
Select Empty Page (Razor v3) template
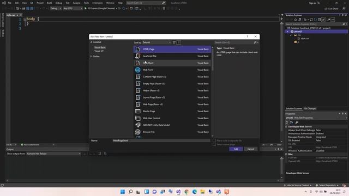[172, 83]
